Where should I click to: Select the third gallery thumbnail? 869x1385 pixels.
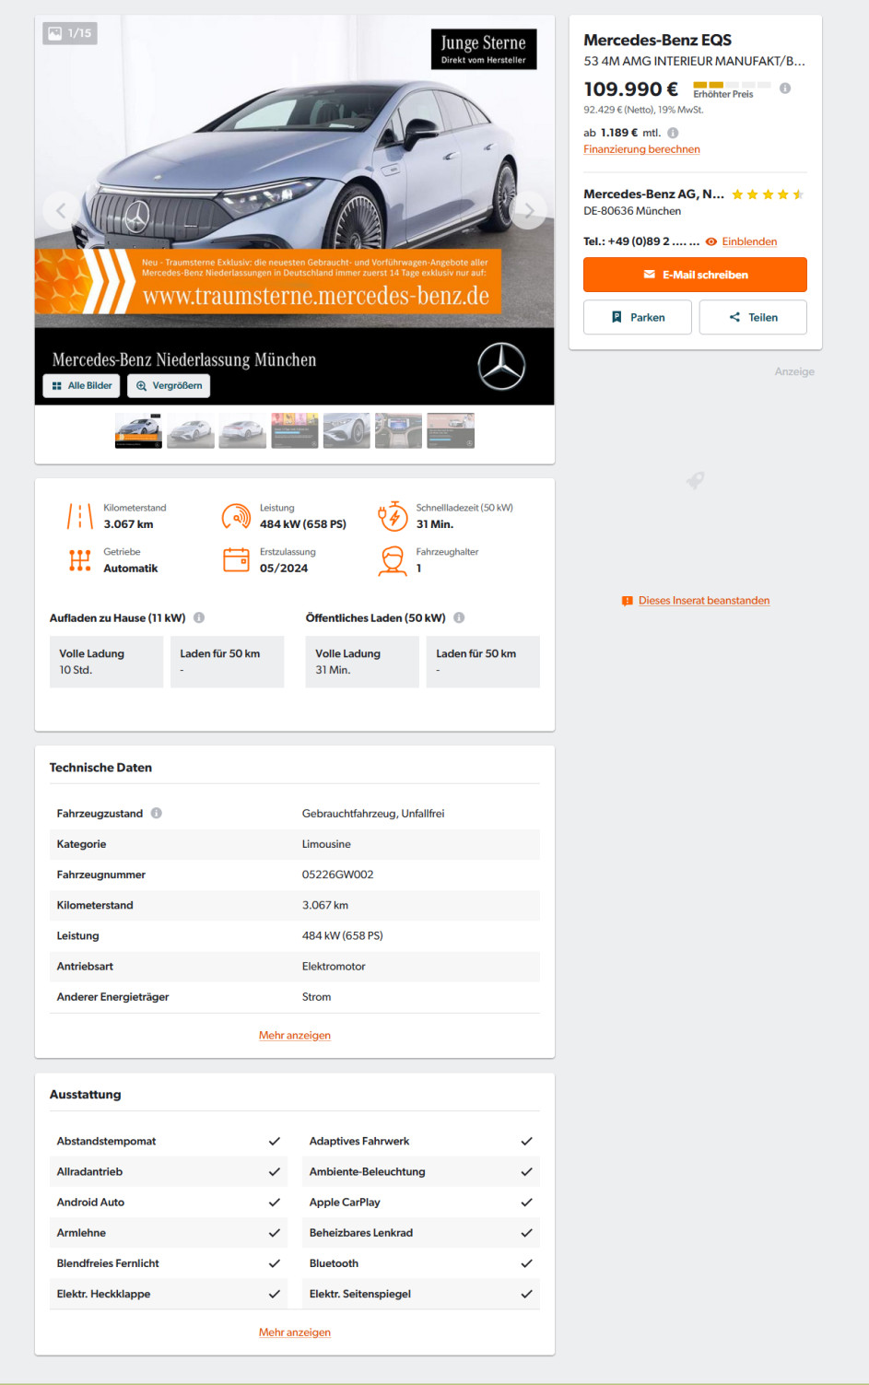click(242, 430)
